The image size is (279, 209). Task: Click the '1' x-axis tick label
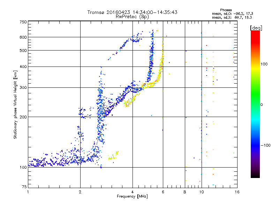(28, 192)
